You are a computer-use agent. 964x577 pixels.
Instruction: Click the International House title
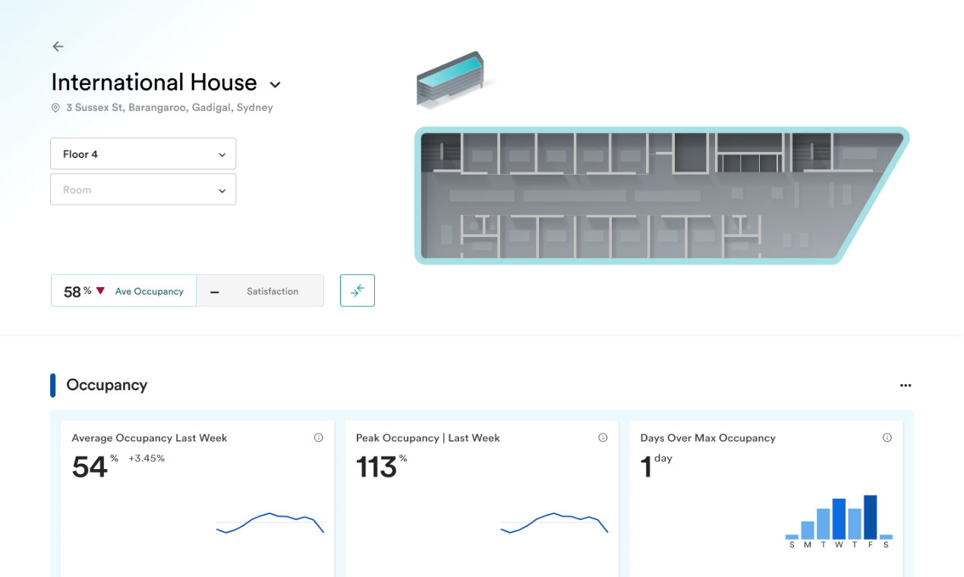(x=154, y=82)
